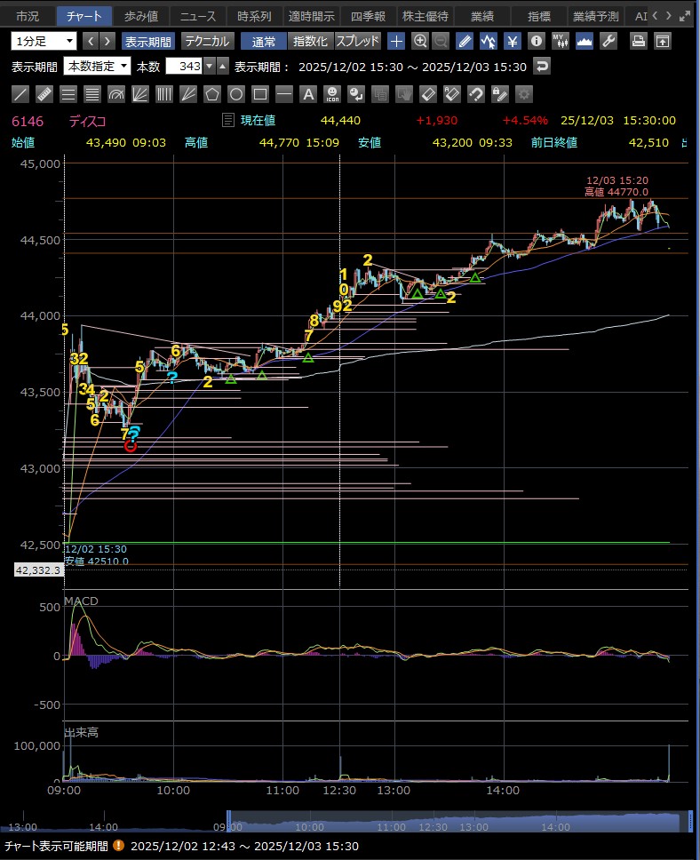700x860 pixels.
Task: Select the trend line drawing tool
Action: (x=20, y=94)
